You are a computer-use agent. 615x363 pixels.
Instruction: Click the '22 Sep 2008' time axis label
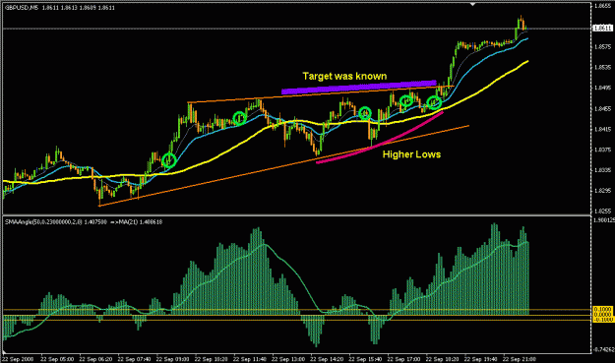tap(18, 359)
